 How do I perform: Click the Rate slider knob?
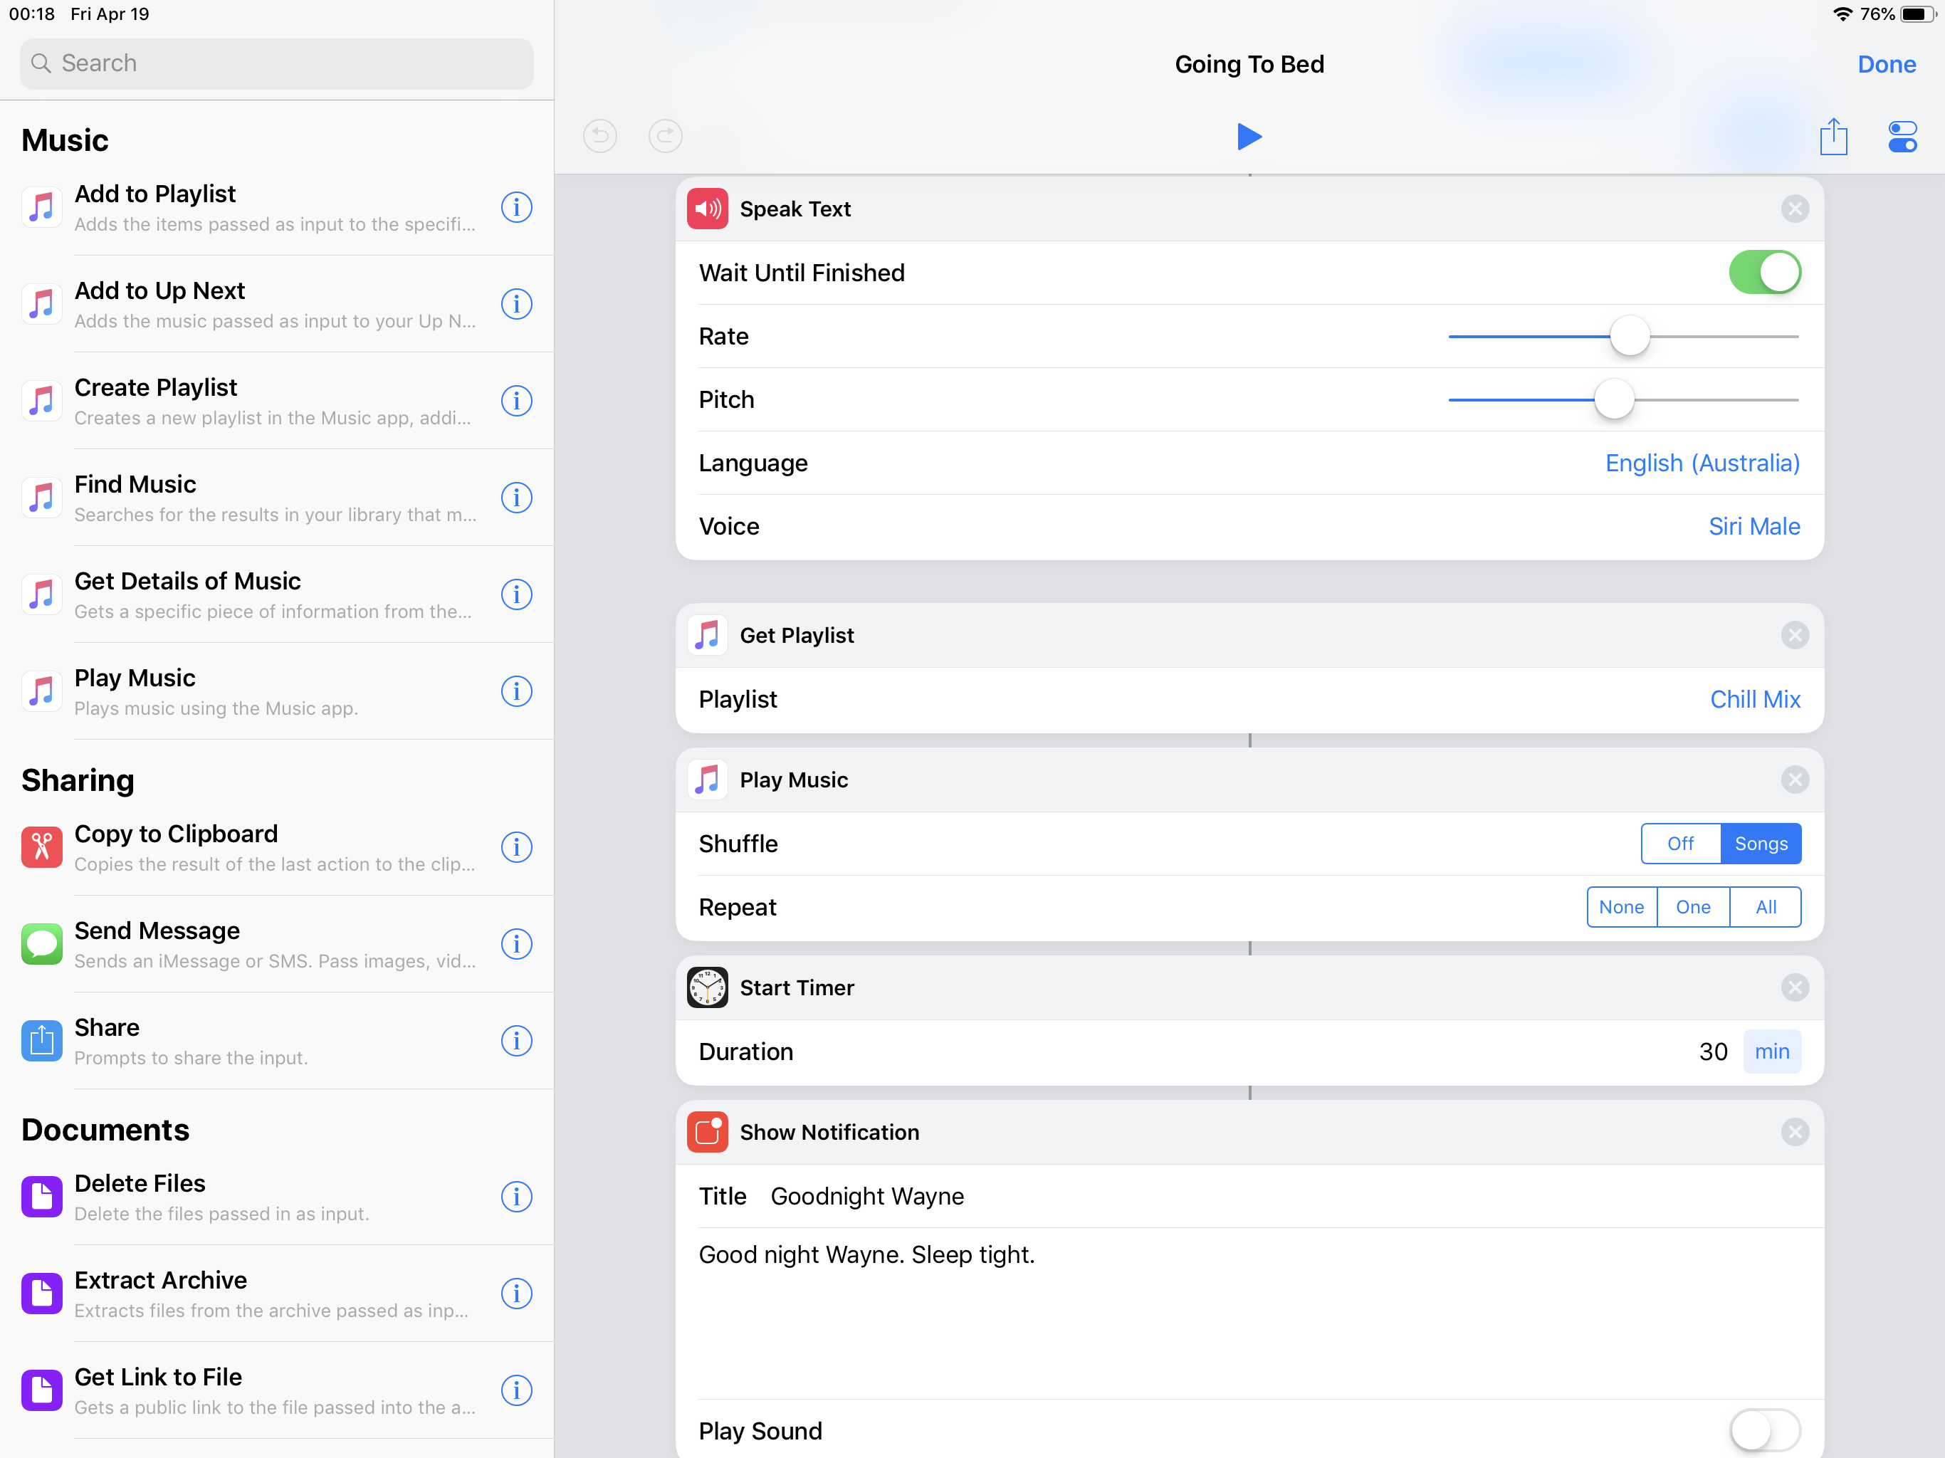point(1630,337)
